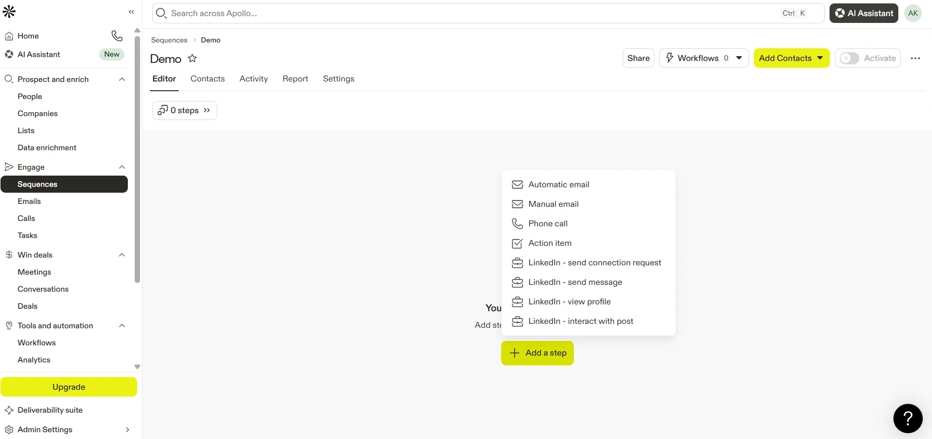Collapse the sidebar using double-chevron icon

(x=131, y=12)
